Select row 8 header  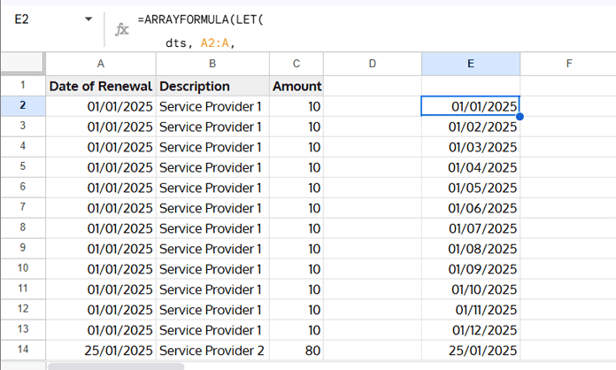point(23,228)
